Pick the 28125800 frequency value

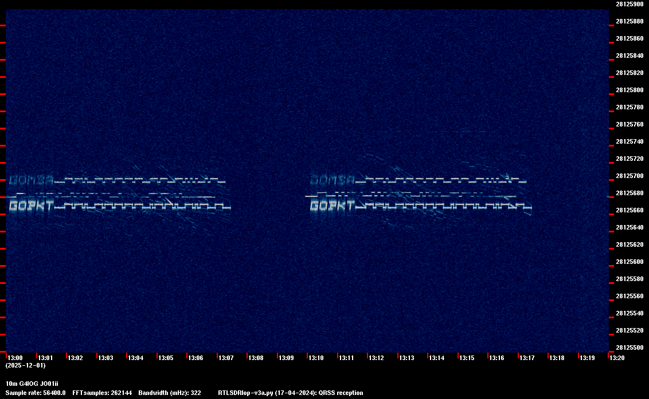630,90
